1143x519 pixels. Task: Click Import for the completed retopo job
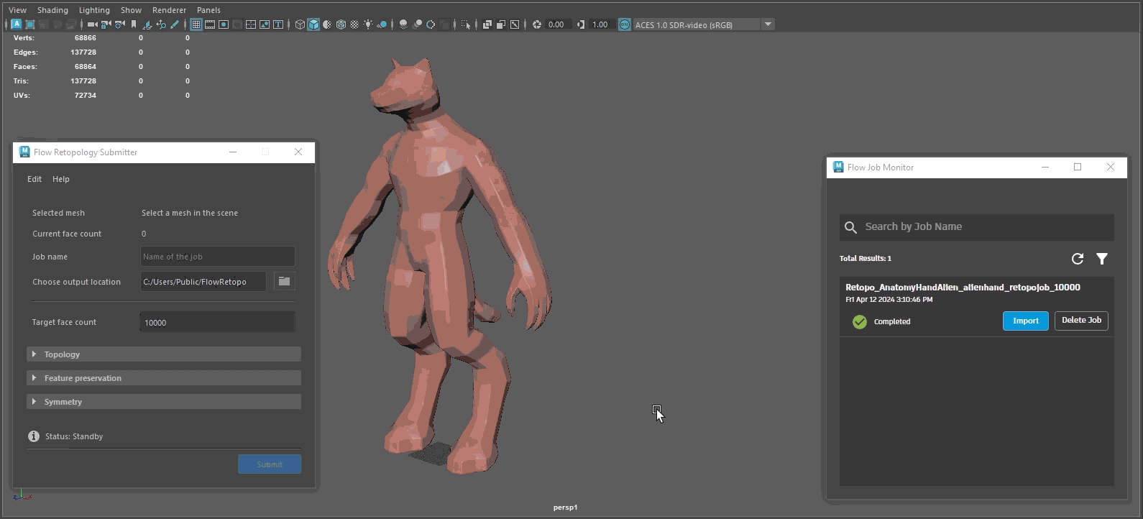pos(1026,321)
